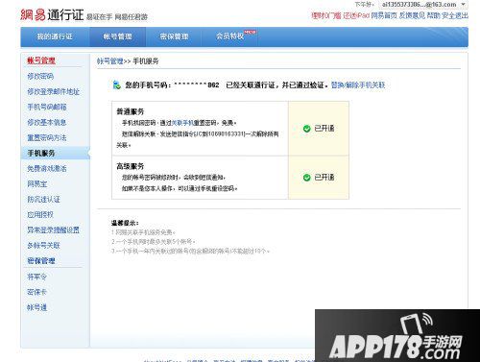
Task: Open 修改基本信息 in the sidebar
Action: [47, 122]
